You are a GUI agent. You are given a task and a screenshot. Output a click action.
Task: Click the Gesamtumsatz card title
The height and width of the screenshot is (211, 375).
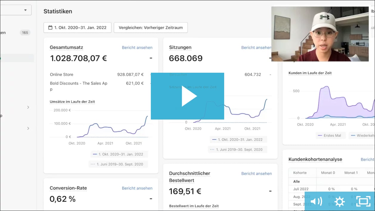pyautogui.click(x=66, y=47)
